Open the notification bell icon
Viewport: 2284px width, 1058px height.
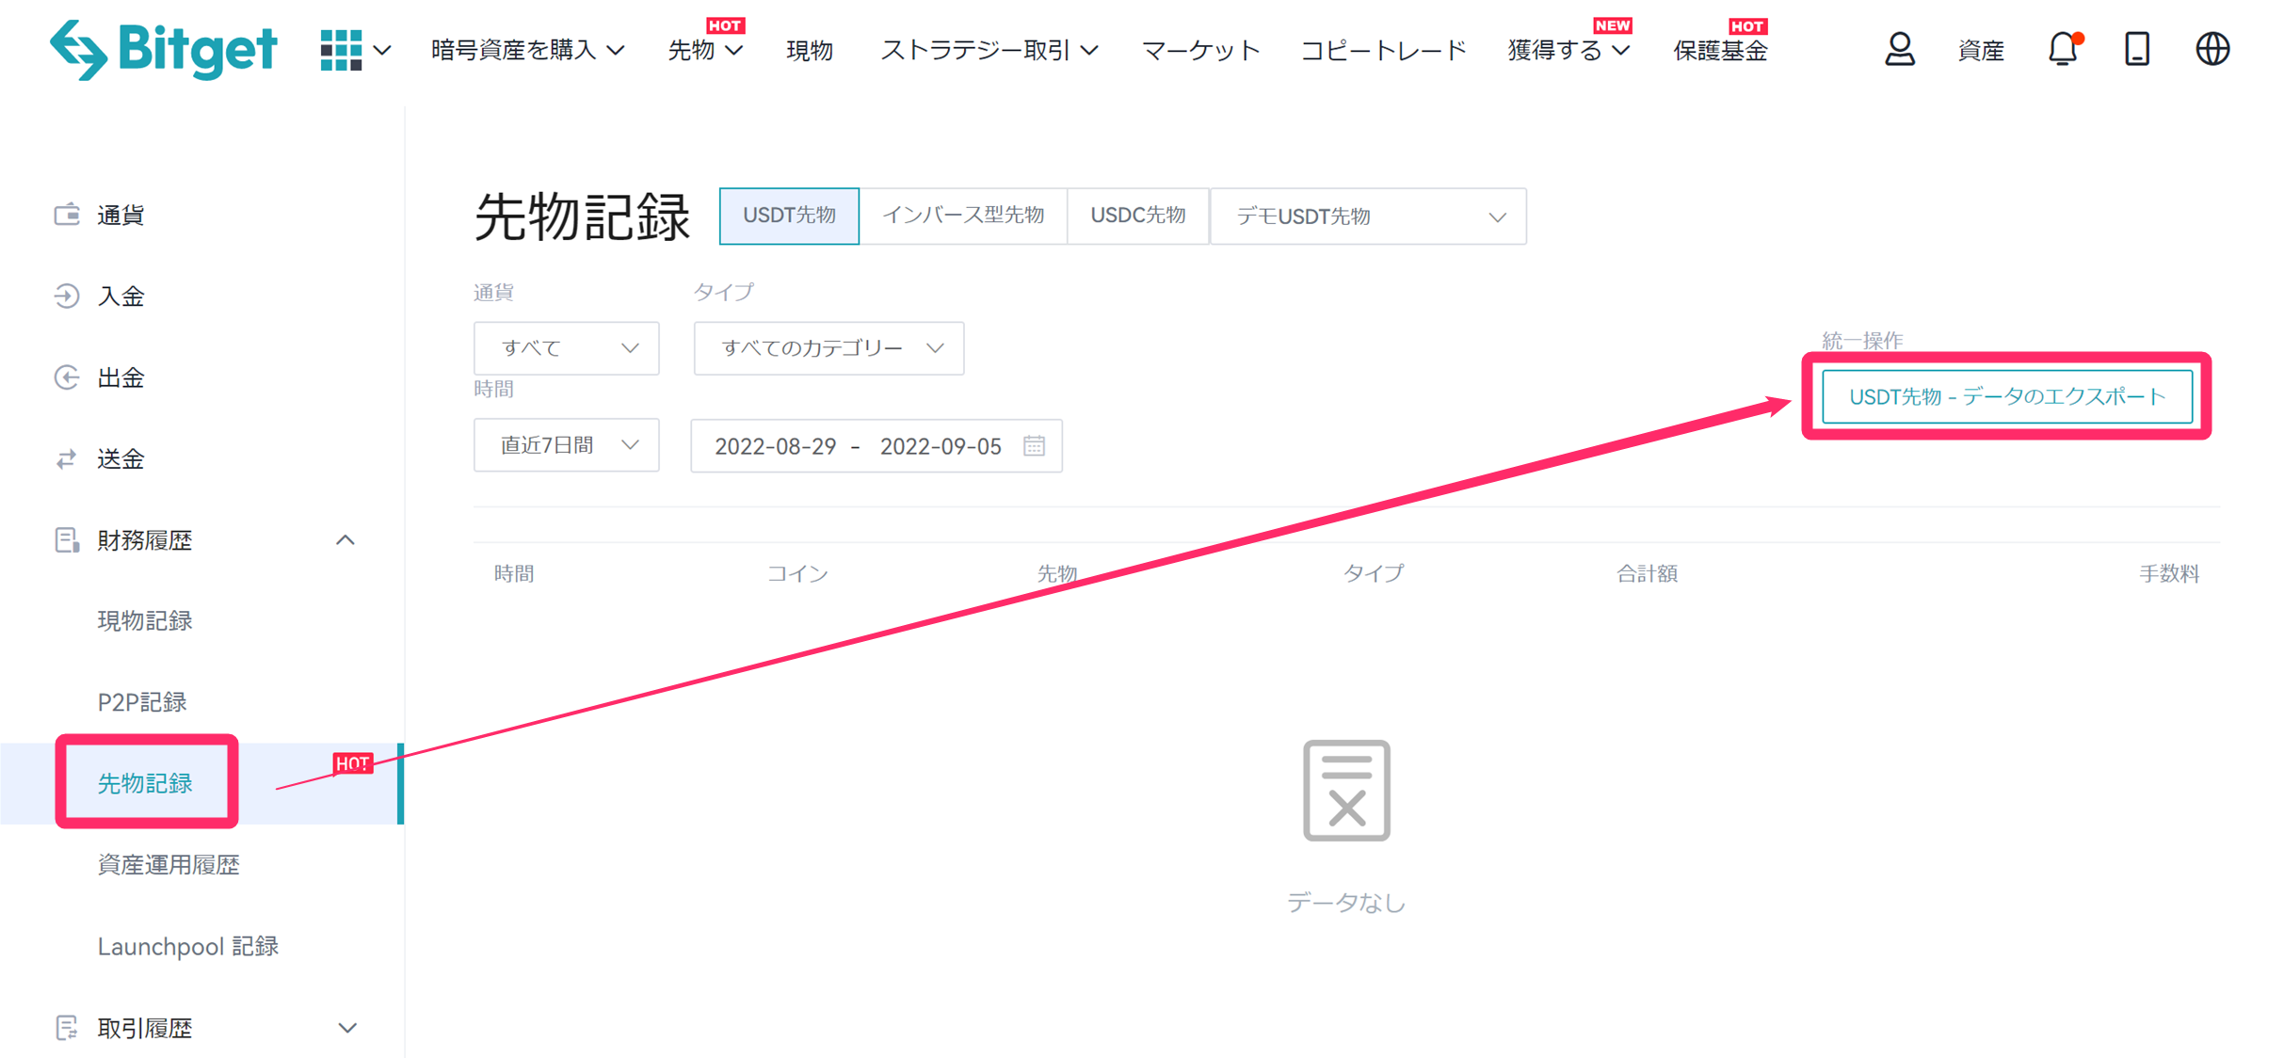pos(2063,49)
